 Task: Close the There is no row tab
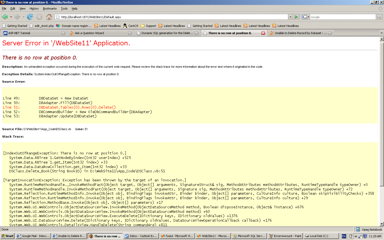[263, 33]
